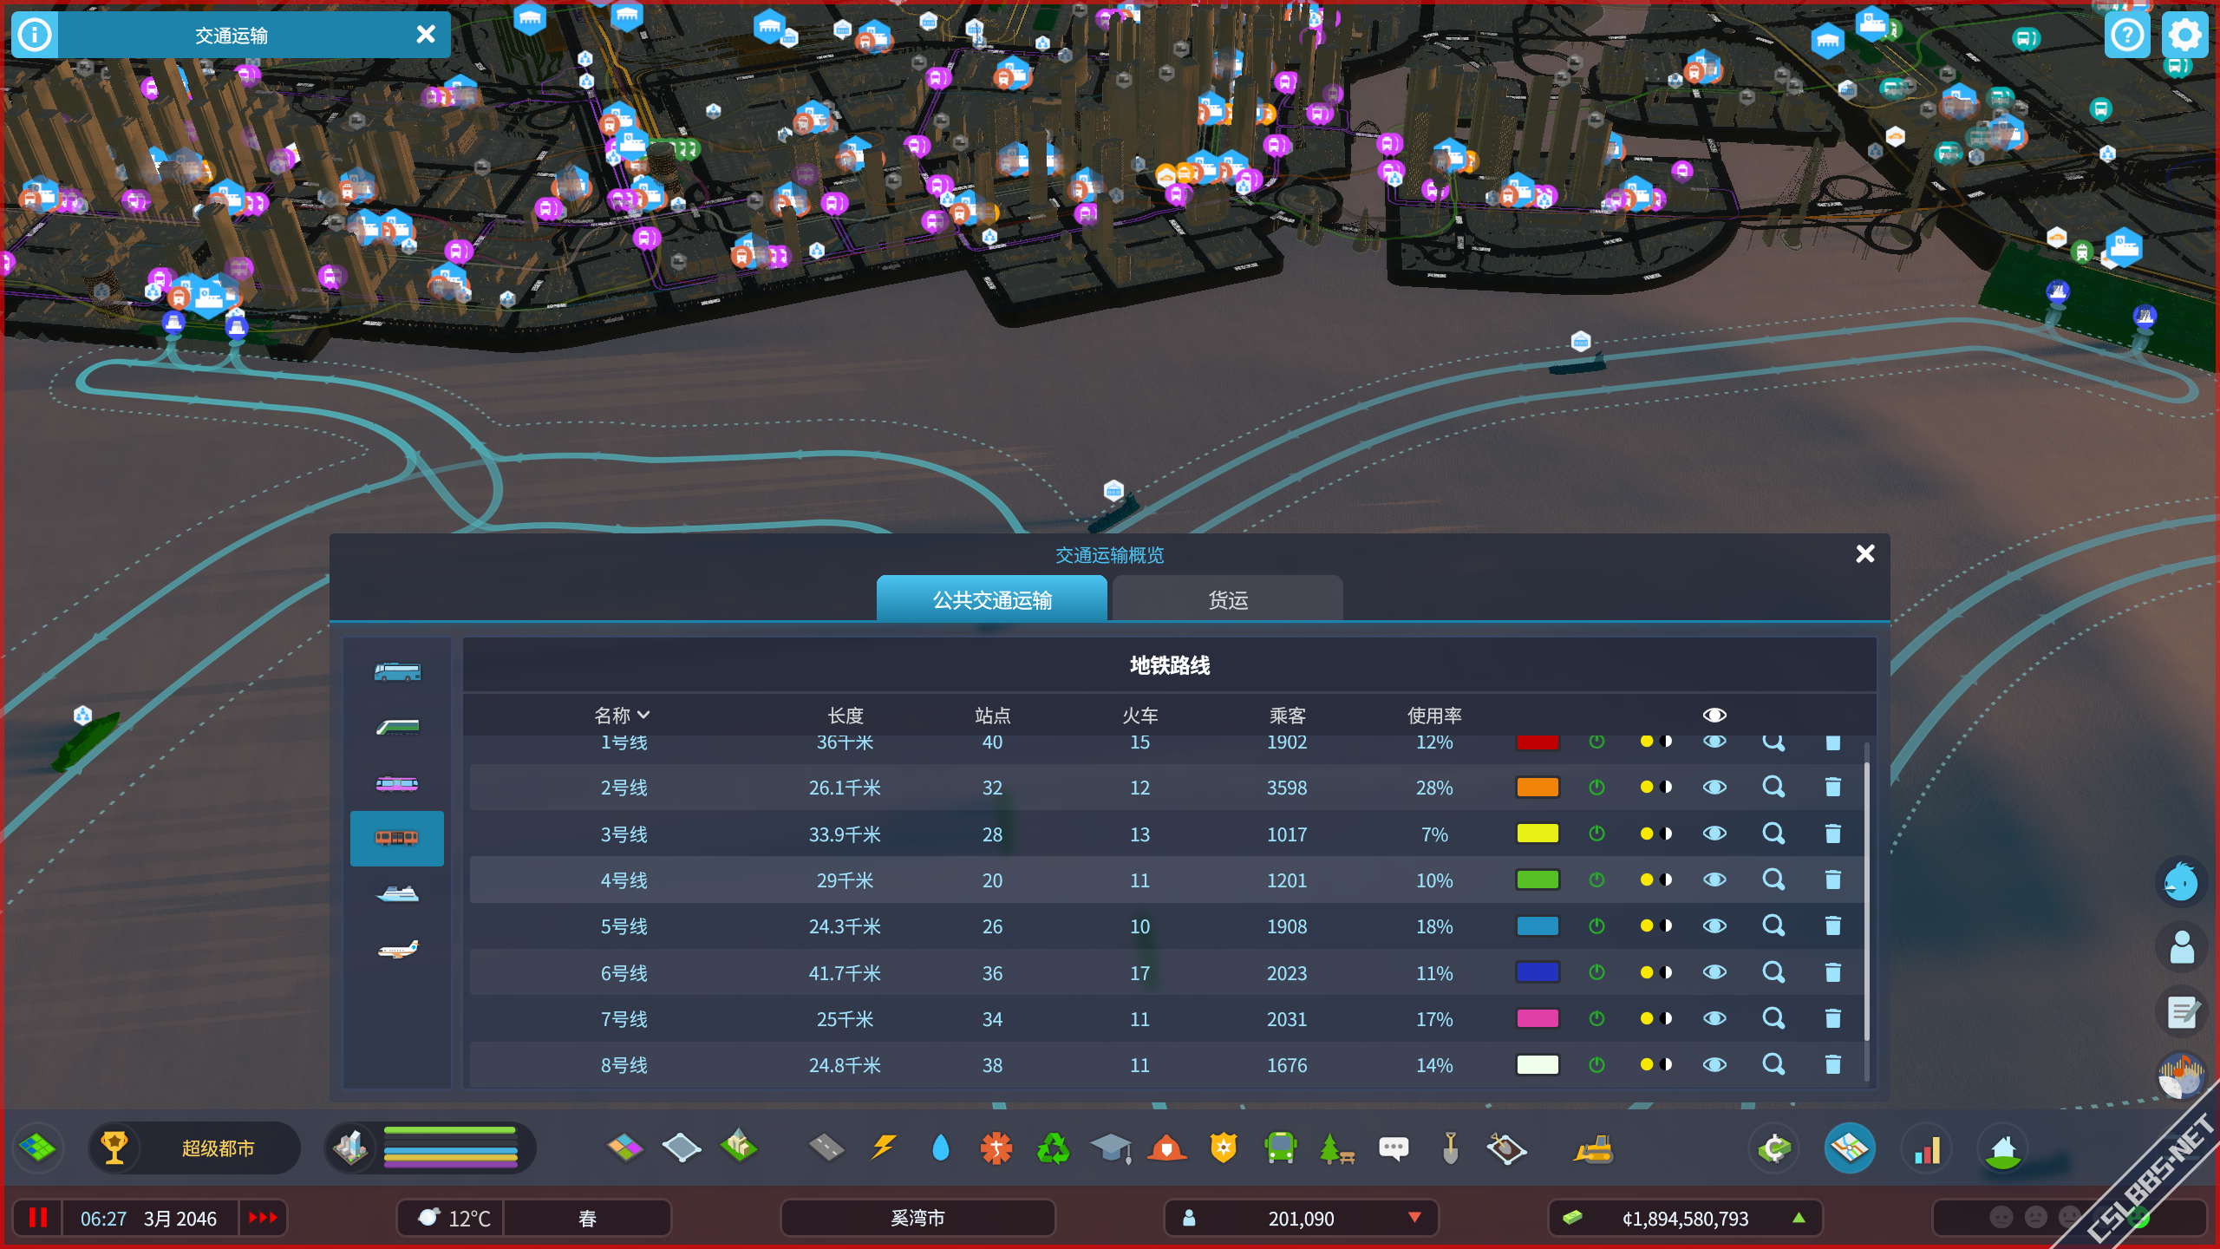
Task: Change the blue color of 6号线
Action: [x=1538, y=972]
